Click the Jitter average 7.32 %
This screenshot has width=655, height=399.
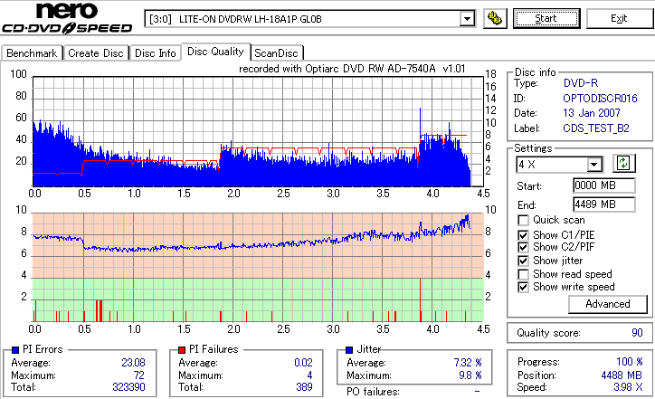pyautogui.click(x=468, y=363)
